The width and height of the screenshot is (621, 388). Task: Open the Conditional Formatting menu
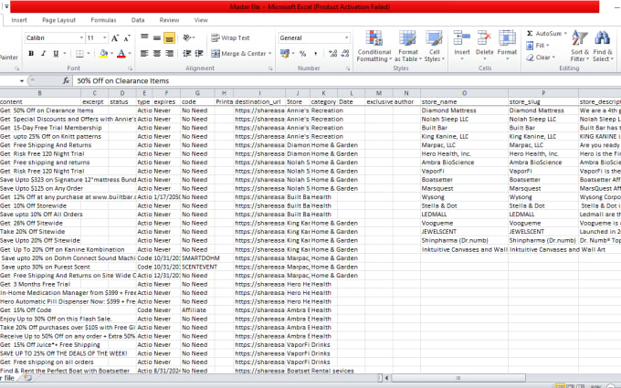[374, 46]
